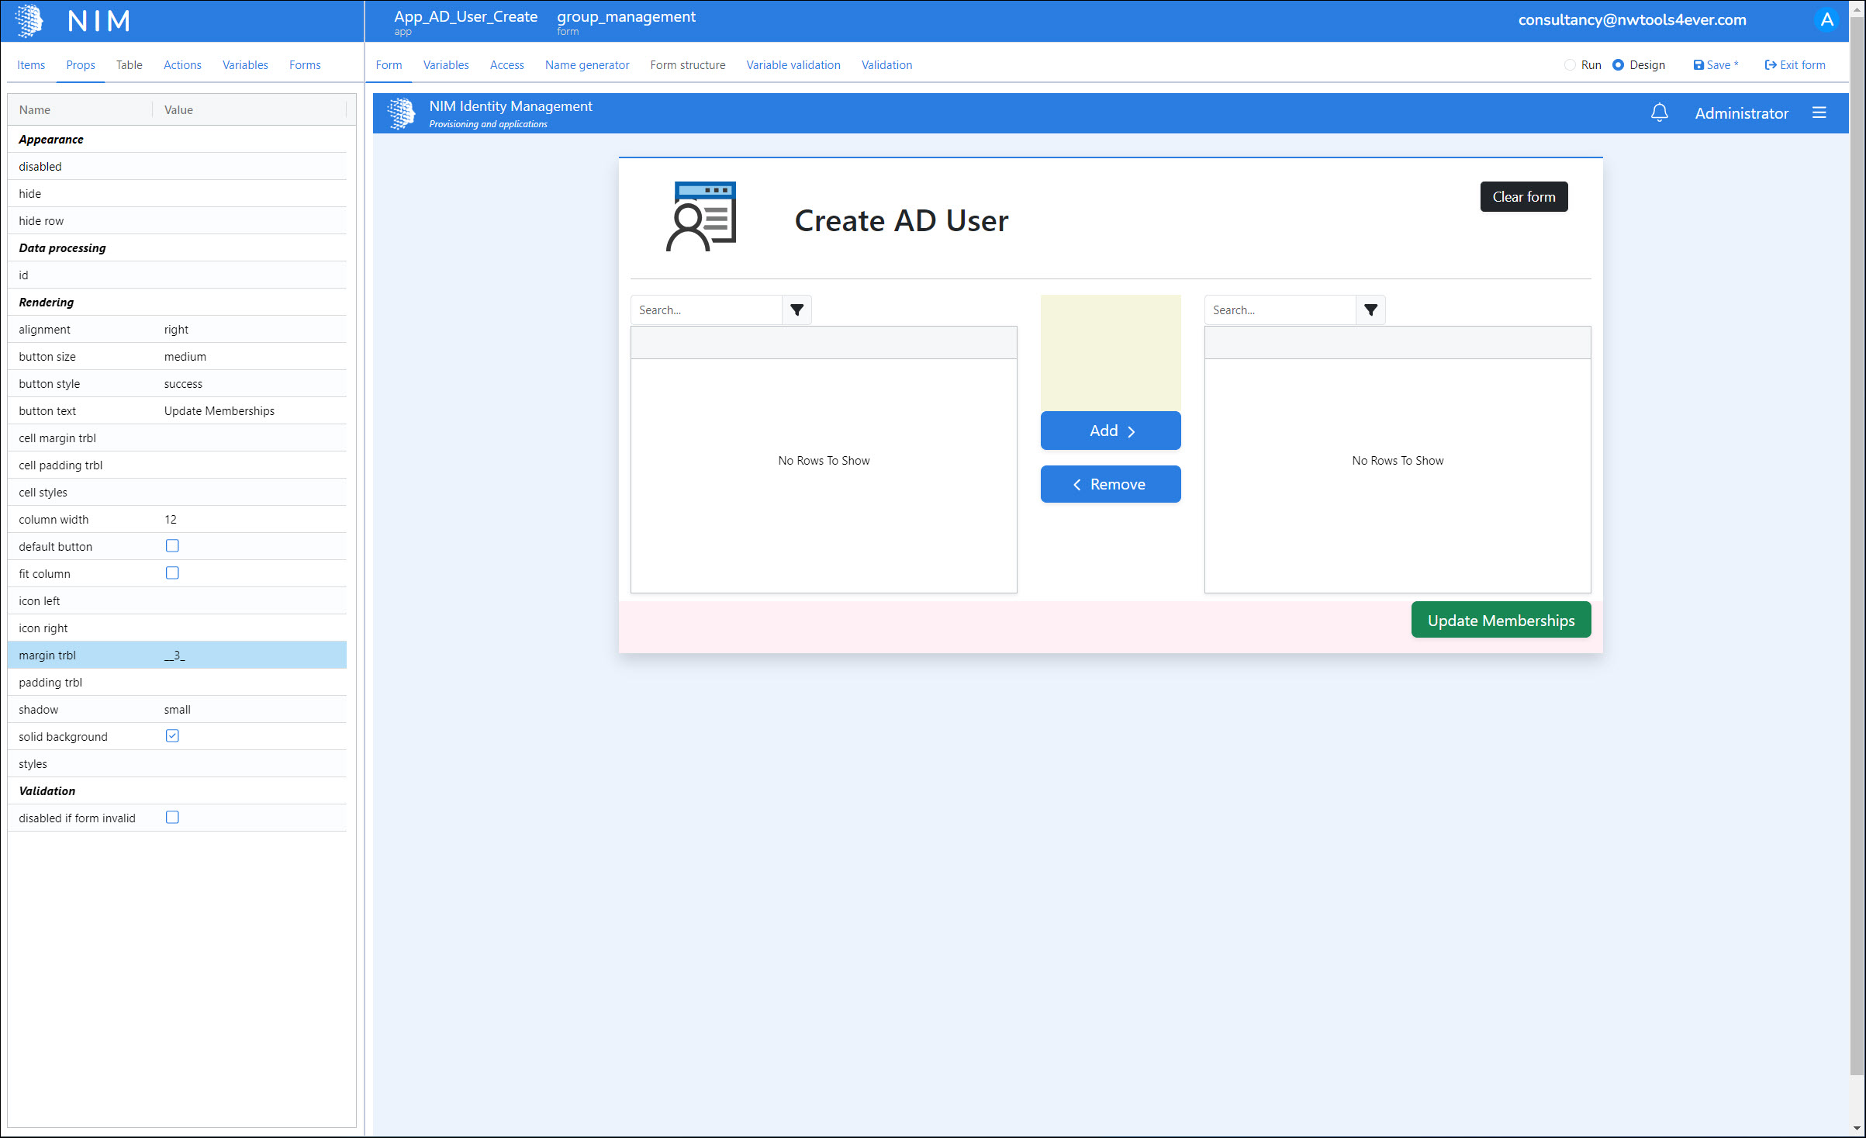Image resolution: width=1866 pixels, height=1138 pixels.
Task: Click the left list filter funnel icon
Action: [797, 310]
